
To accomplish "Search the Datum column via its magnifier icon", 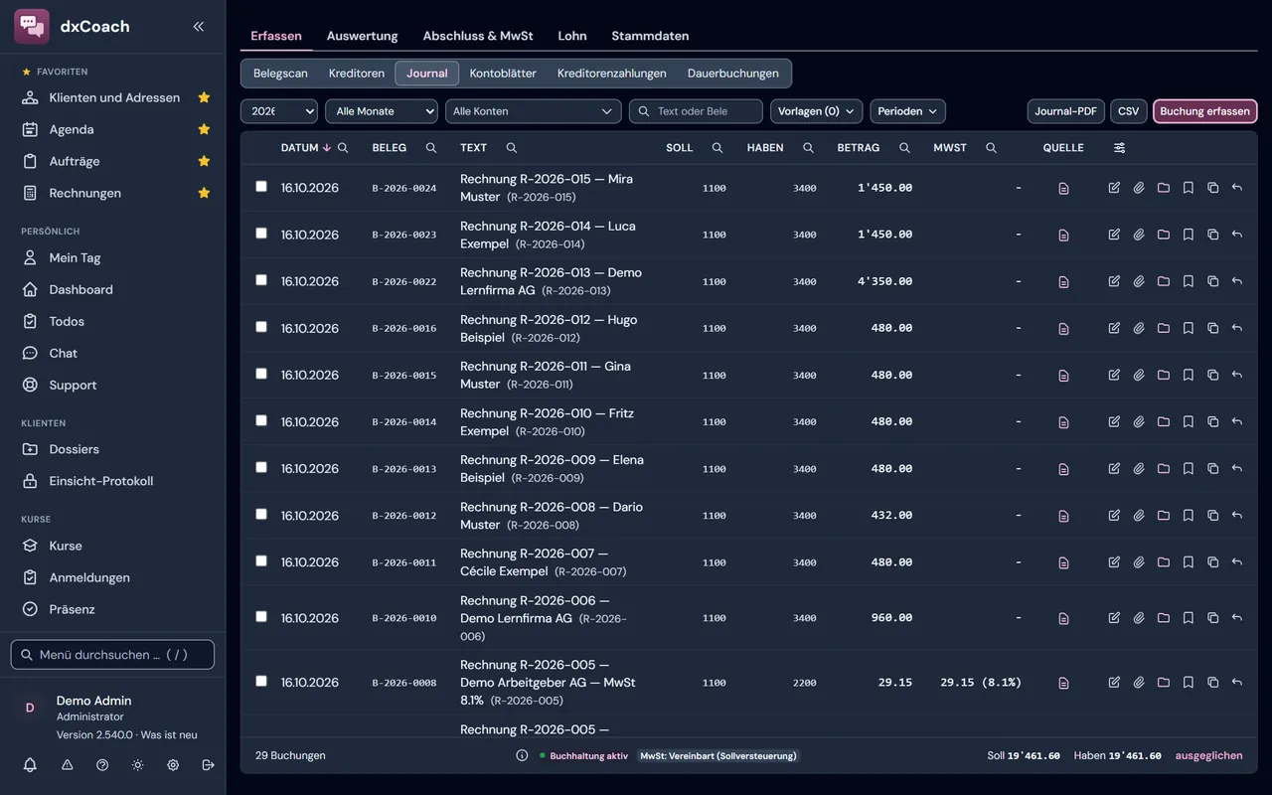I will (343, 148).
